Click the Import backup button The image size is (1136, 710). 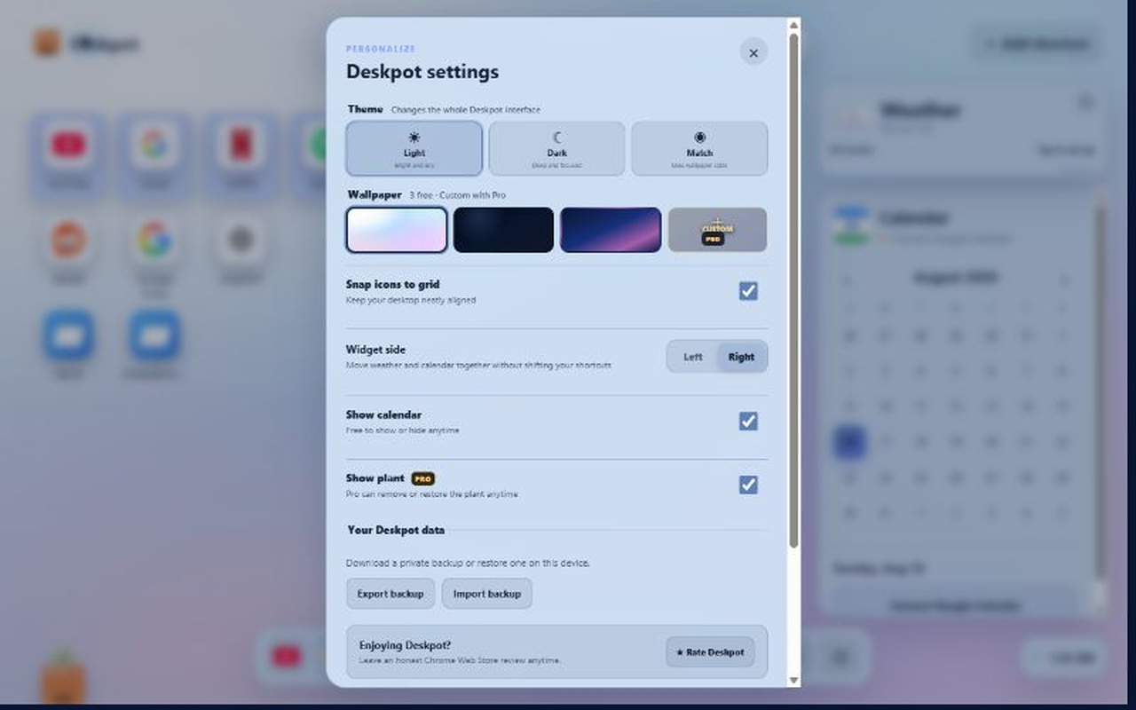click(x=487, y=594)
